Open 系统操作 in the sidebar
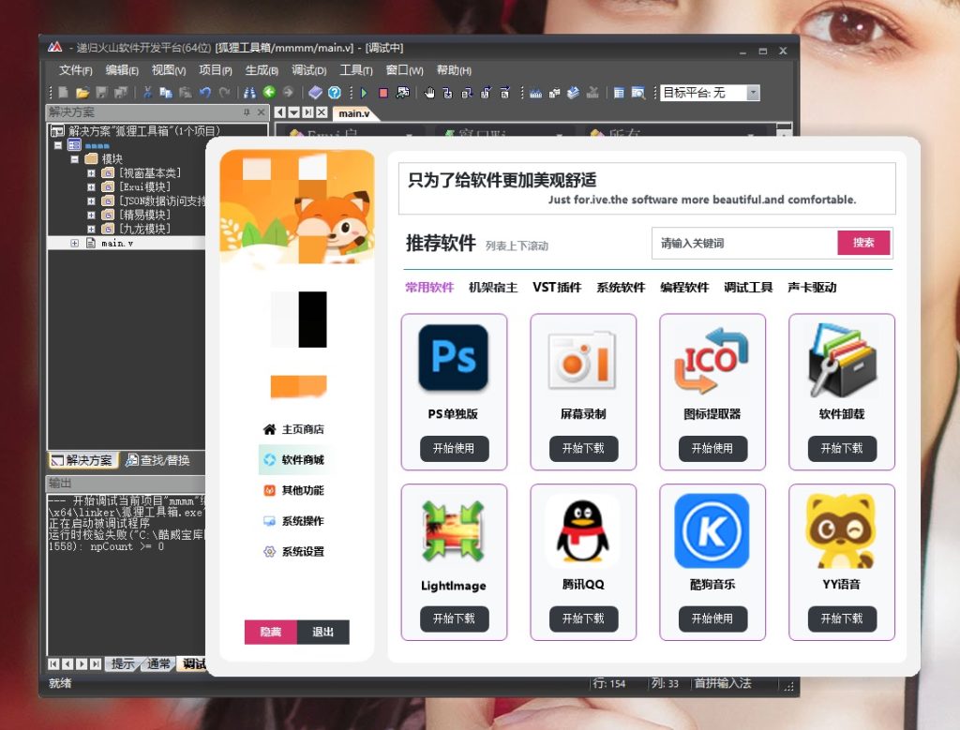Viewport: 960px width, 730px height. coord(293,521)
